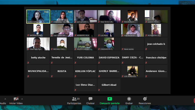Image resolution: width=195 pixels, height=110 pixels.
Task: Click muted mic icon on betty atoche tile
Action: pyautogui.click(x=28, y=63)
